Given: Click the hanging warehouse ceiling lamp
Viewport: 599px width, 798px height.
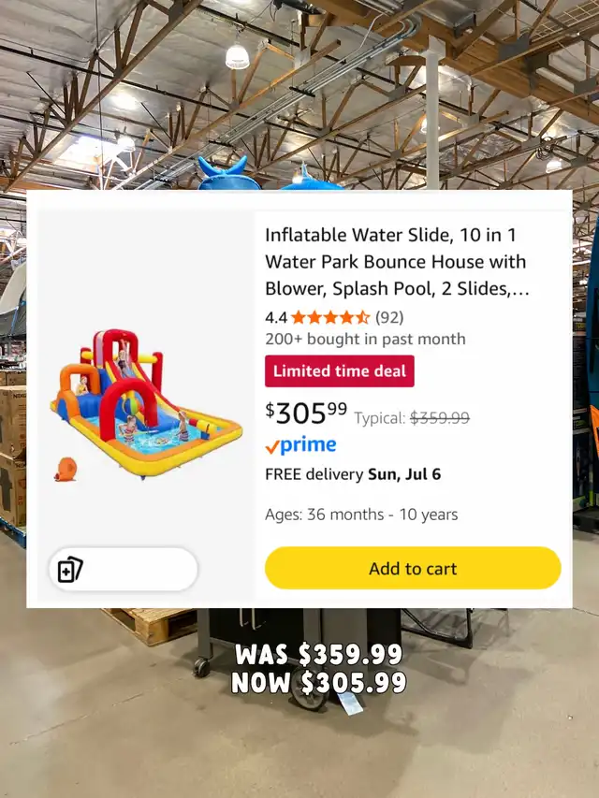Looking at the screenshot, I should pyautogui.click(x=238, y=55).
